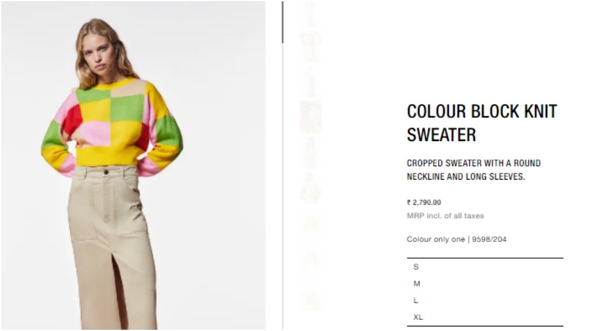Open the second product thumbnail
The image size is (589, 331).
pos(310,47)
